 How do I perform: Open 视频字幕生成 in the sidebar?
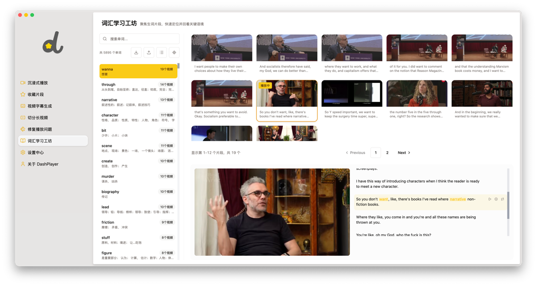(53, 106)
